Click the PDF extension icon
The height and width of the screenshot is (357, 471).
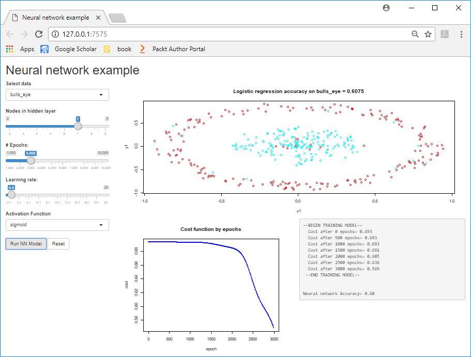[x=444, y=34]
